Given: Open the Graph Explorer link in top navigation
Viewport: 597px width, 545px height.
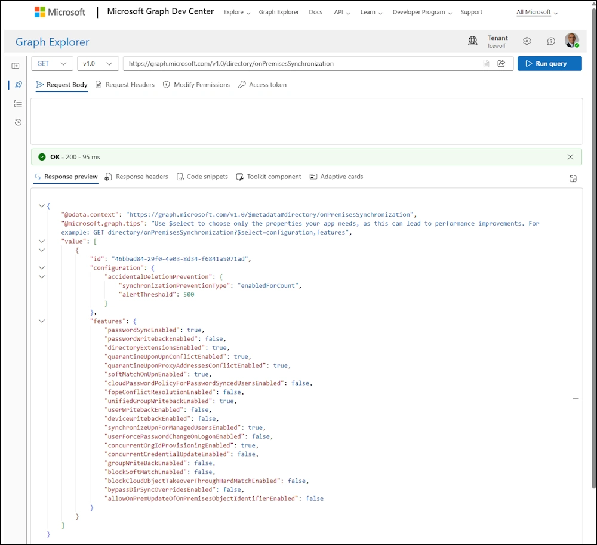Looking at the screenshot, I should pyautogui.click(x=279, y=12).
